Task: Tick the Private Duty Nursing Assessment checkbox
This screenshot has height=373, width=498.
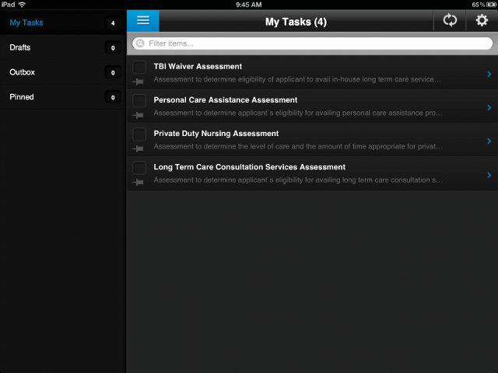Action: point(139,134)
